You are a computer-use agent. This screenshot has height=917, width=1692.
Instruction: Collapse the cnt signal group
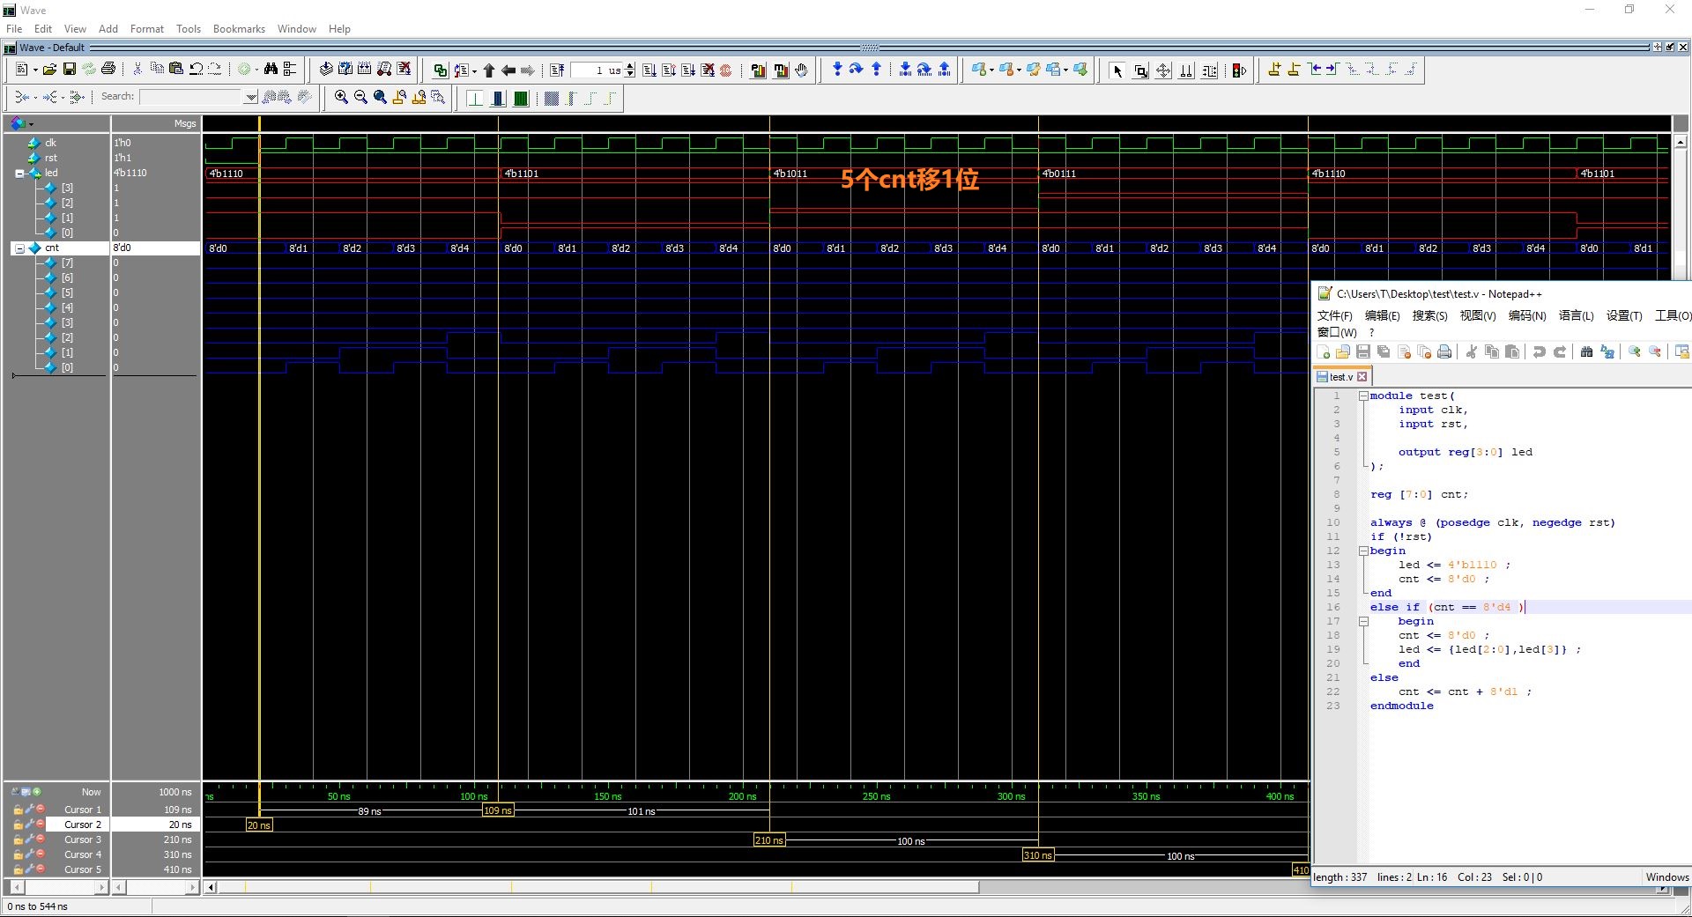[x=19, y=248]
